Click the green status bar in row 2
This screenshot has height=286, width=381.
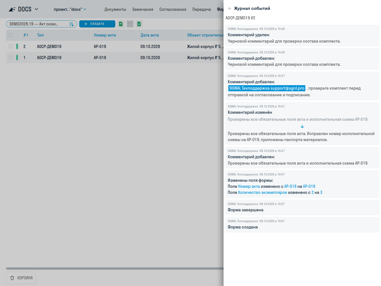[17, 46]
